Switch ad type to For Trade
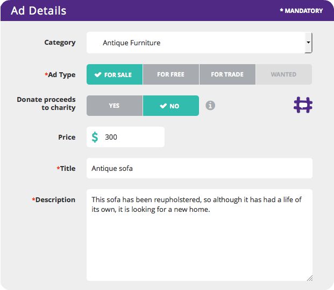 point(227,74)
